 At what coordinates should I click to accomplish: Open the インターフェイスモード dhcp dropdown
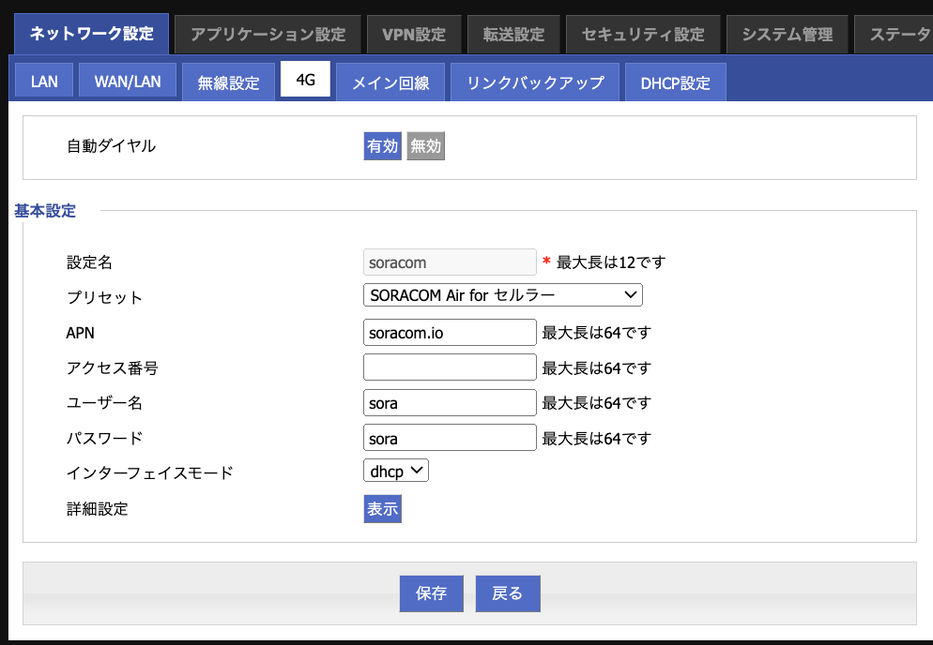click(x=396, y=471)
